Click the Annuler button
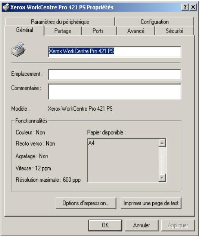Image resolution: width=199 pixels, height=236 pixels. (142, 225)
